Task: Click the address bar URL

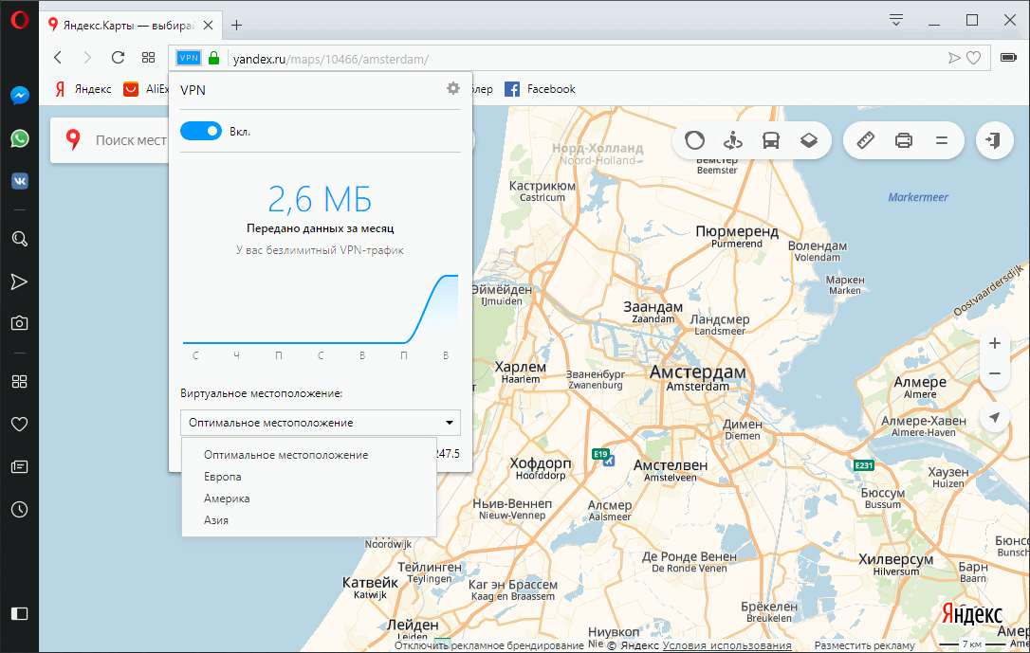Action: (330, 59)
